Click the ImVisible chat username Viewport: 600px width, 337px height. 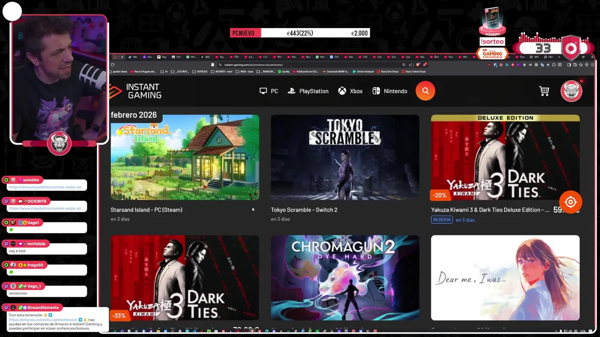[36, 244]
